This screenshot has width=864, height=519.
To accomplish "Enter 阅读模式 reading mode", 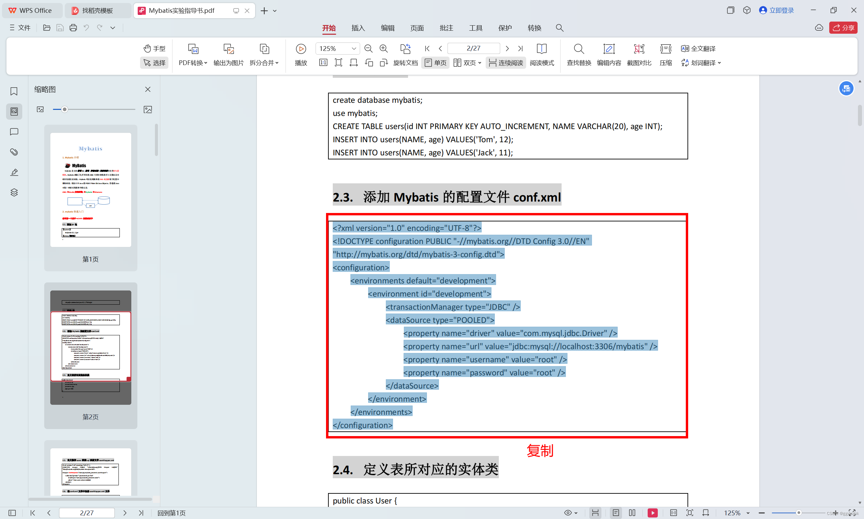I will tap(542, 55).
